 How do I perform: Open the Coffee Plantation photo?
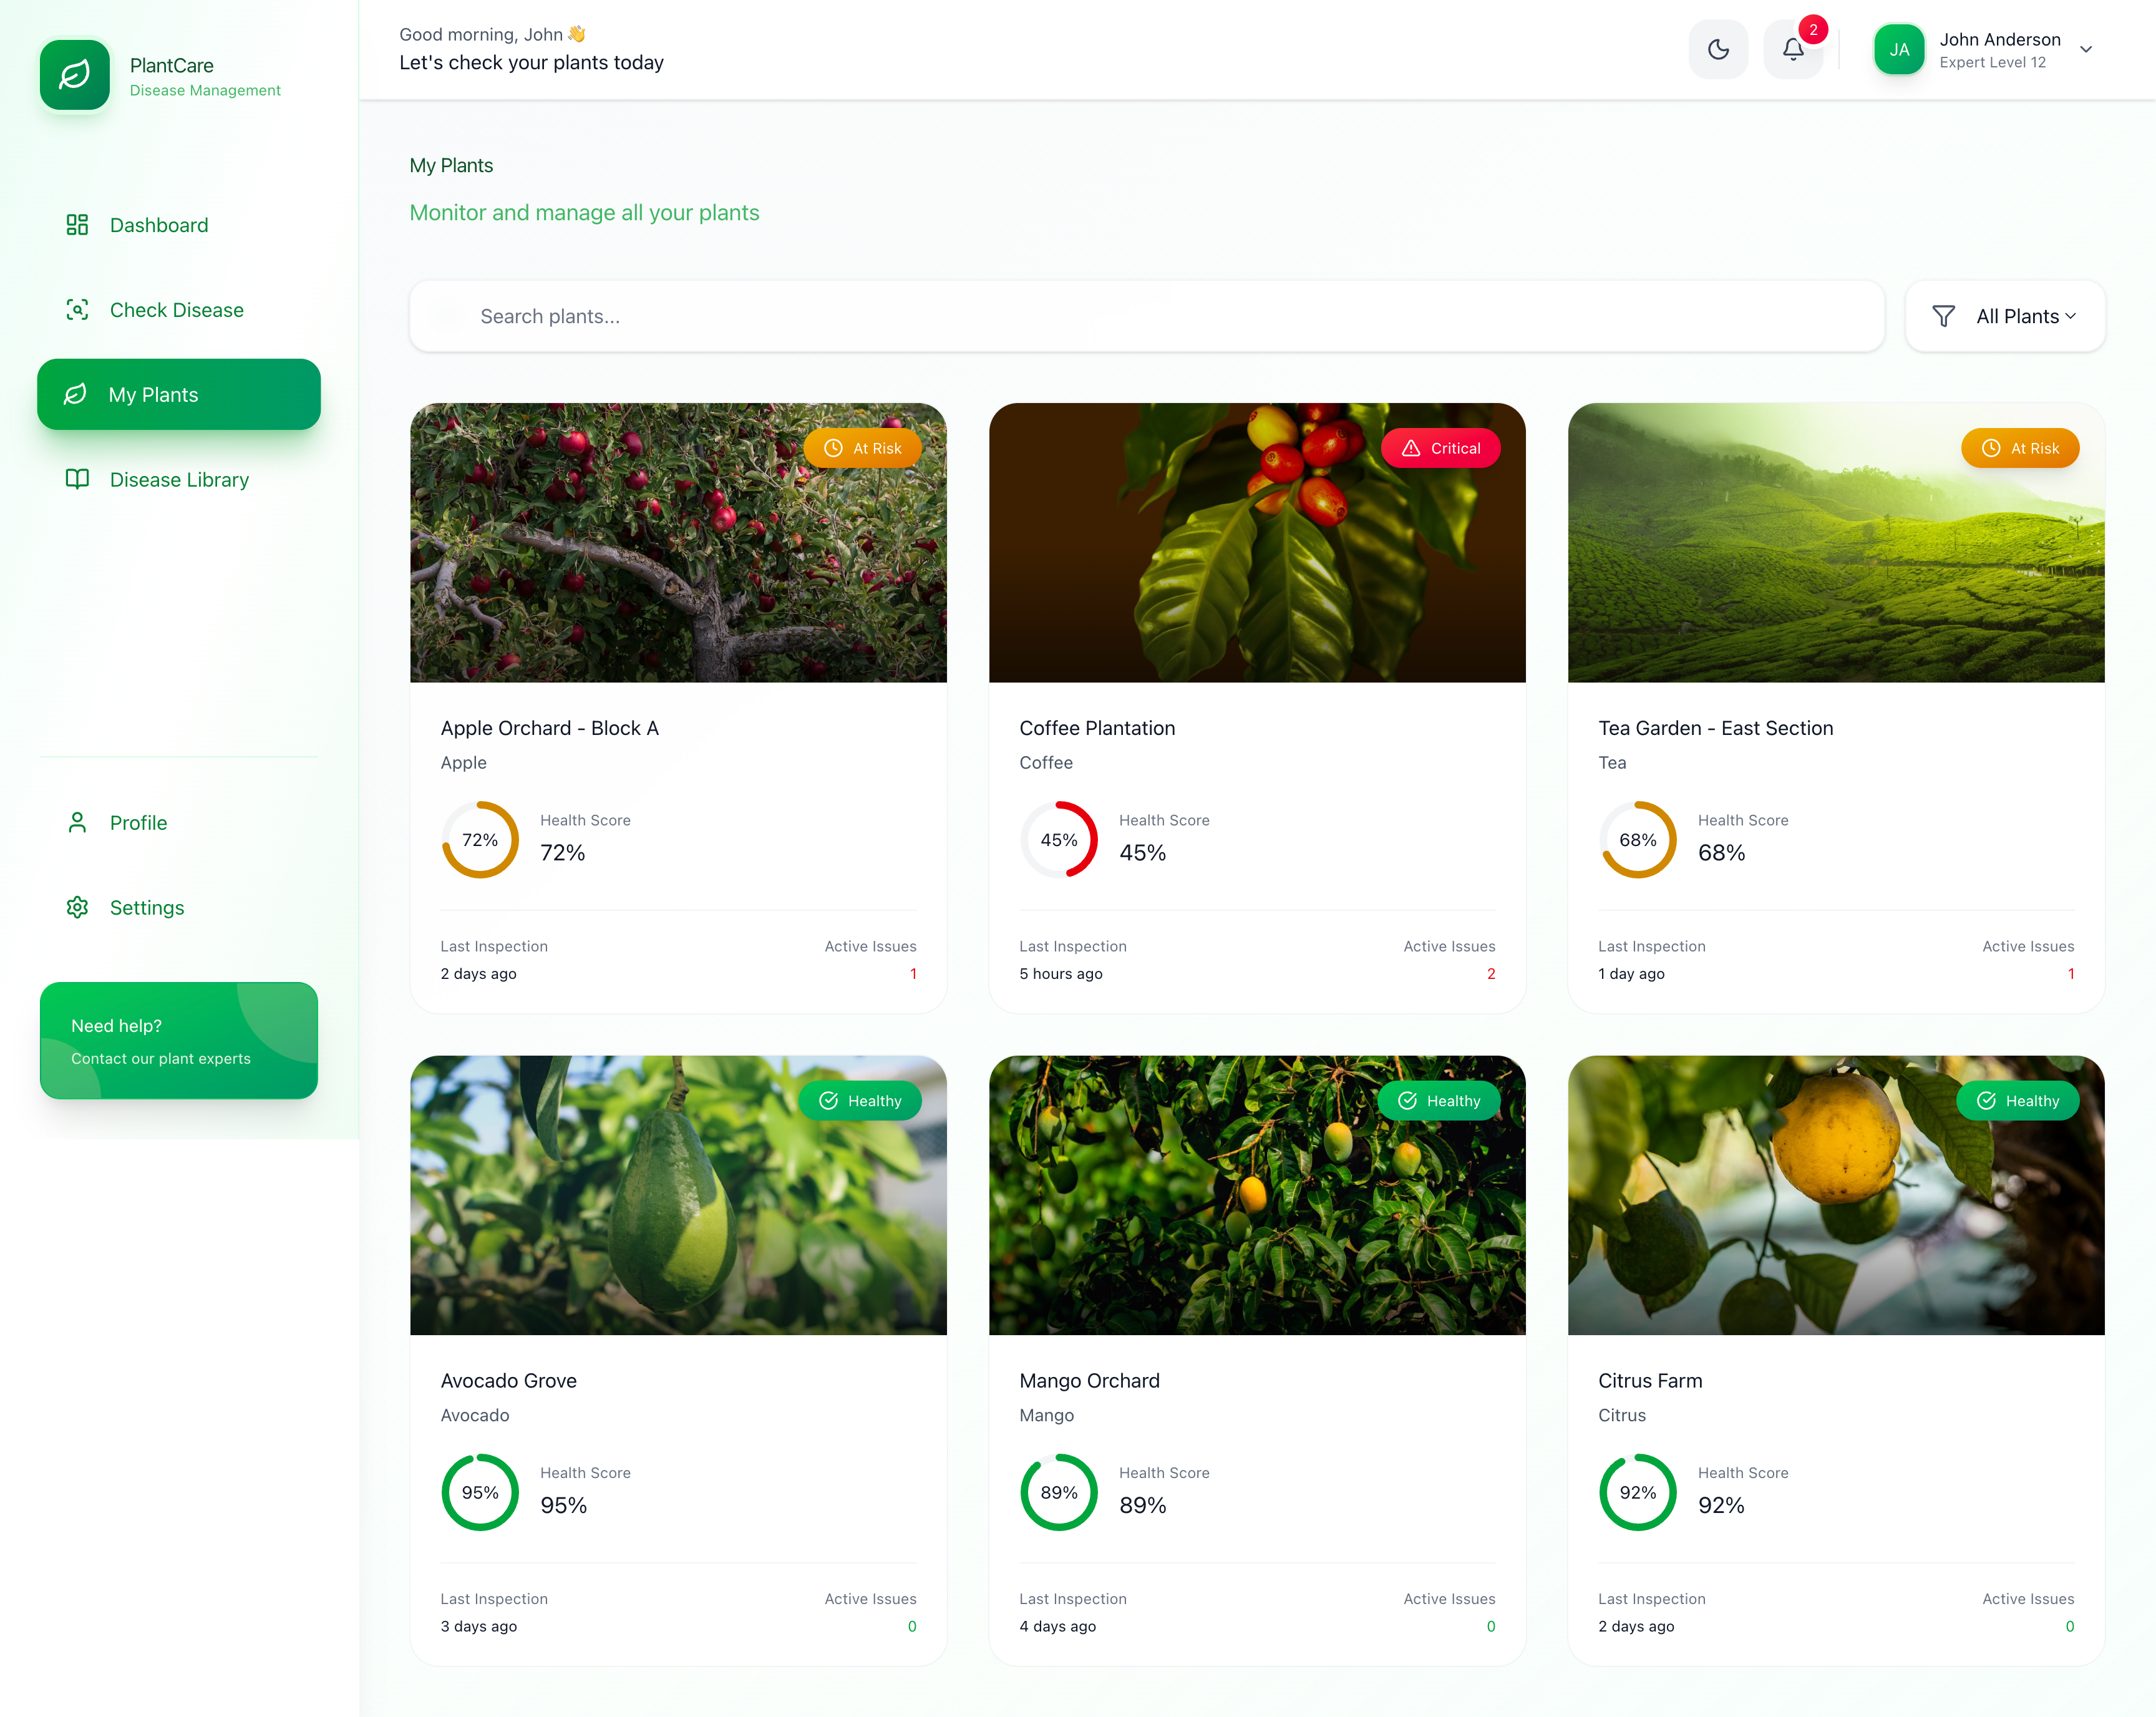click(1257, 543)
